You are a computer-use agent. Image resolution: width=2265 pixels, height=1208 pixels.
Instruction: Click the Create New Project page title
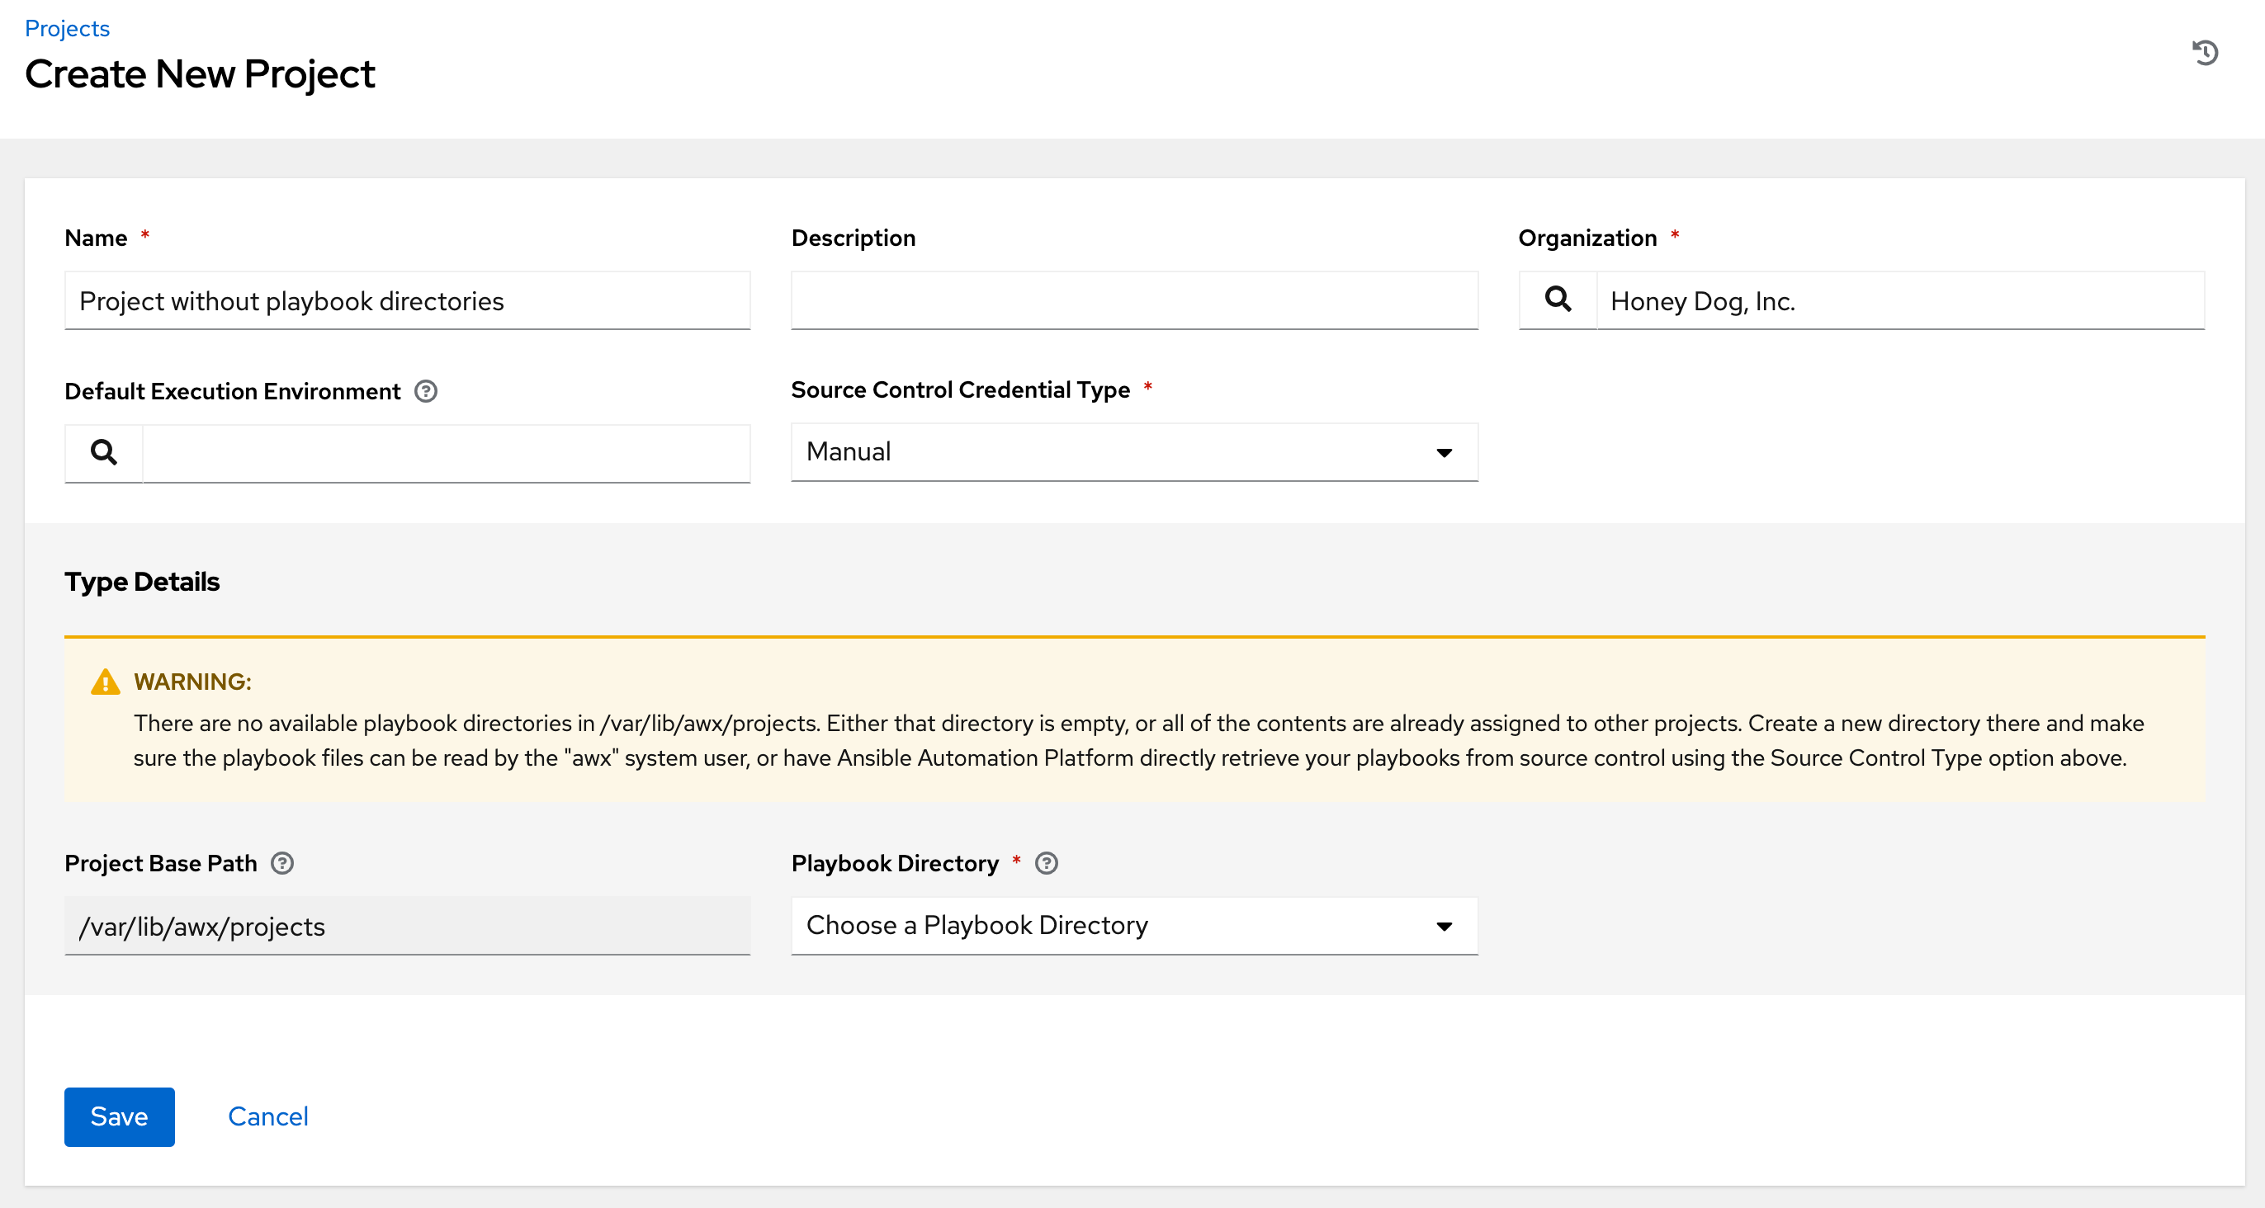(x=200, y=74)
